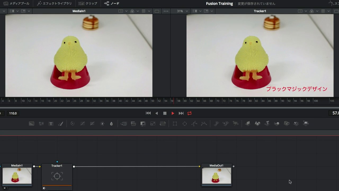Open channel options dropdown in Tracker1 viewer
Viewport: 339px width, 191px height.
(x=317, y=11)
